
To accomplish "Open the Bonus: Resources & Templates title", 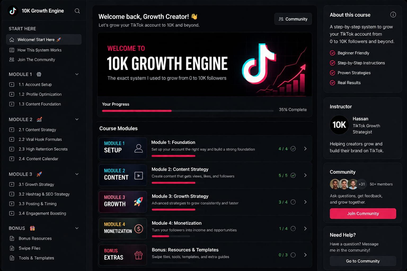I will click(185, 250).
